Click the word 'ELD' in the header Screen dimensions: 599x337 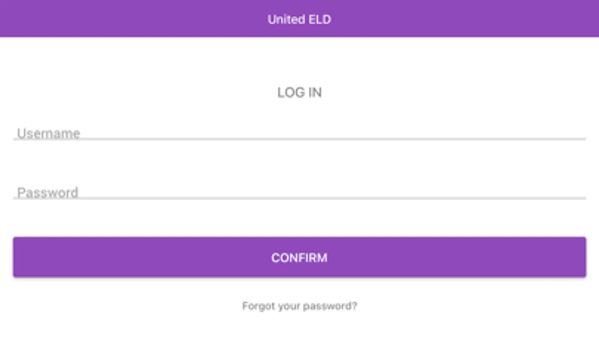320,19
